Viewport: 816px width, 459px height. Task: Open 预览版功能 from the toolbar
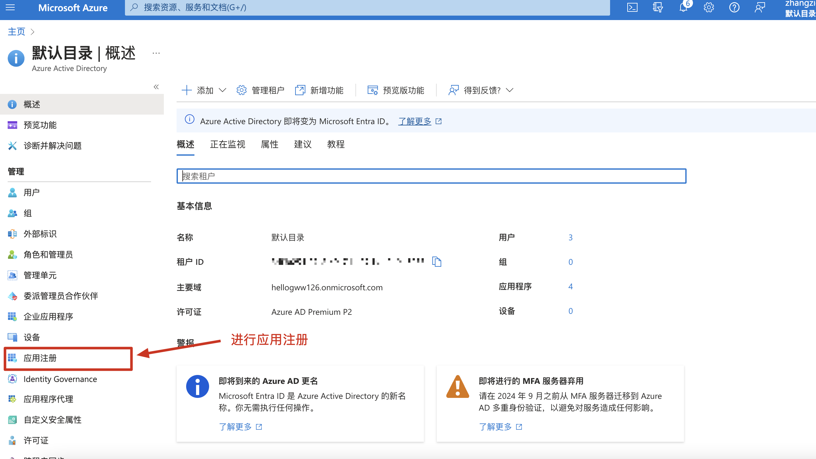click(396, 90)
